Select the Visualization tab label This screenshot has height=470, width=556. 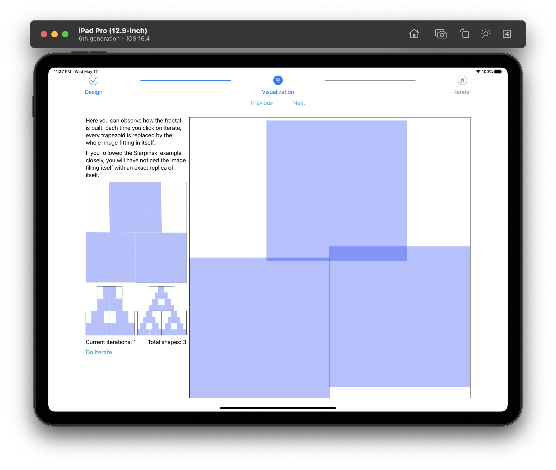click(278, 92)
